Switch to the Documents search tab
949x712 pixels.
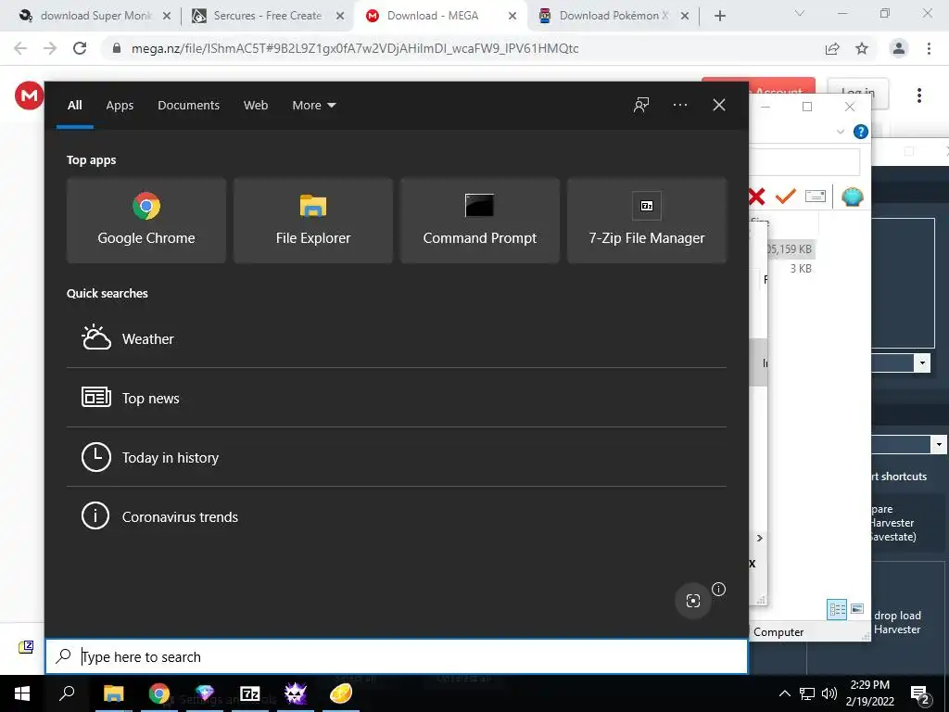point(188,105)
